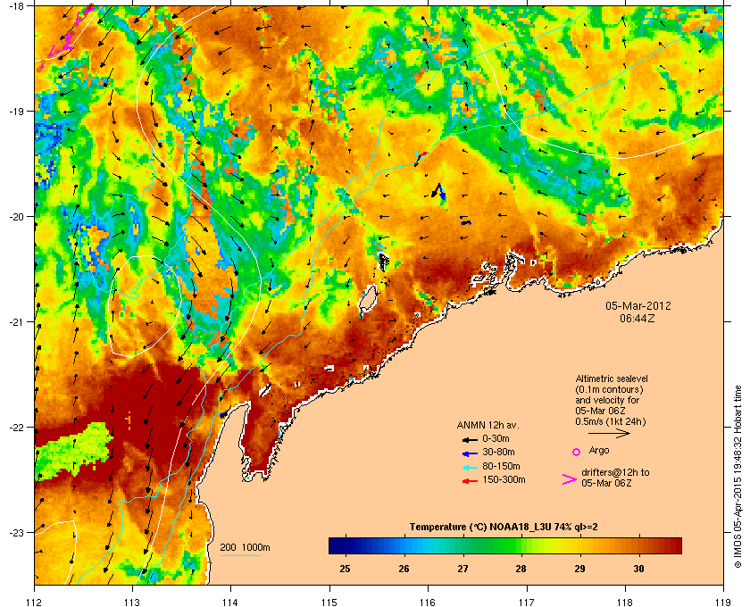The image size is (750, 607).
Task: Click the '-21' latitude axis label
Action: coord(16,322)
